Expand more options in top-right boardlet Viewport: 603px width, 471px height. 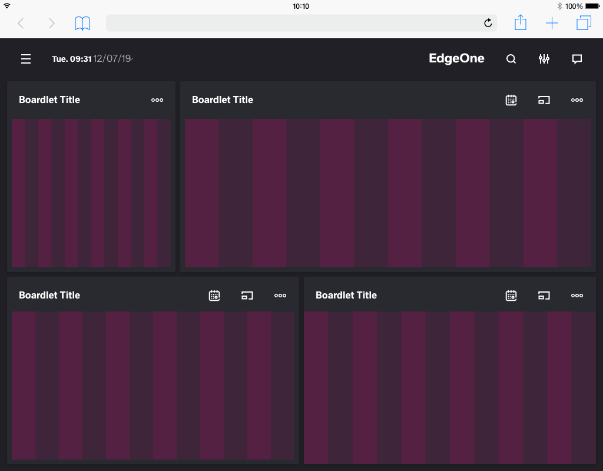click(577, 100)
